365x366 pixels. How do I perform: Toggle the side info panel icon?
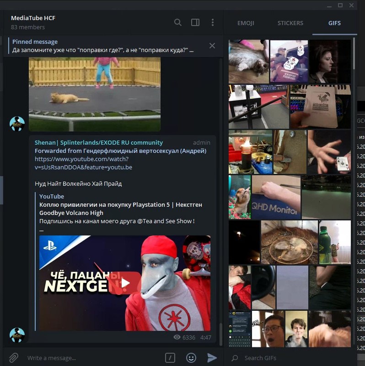coord(195,22)
